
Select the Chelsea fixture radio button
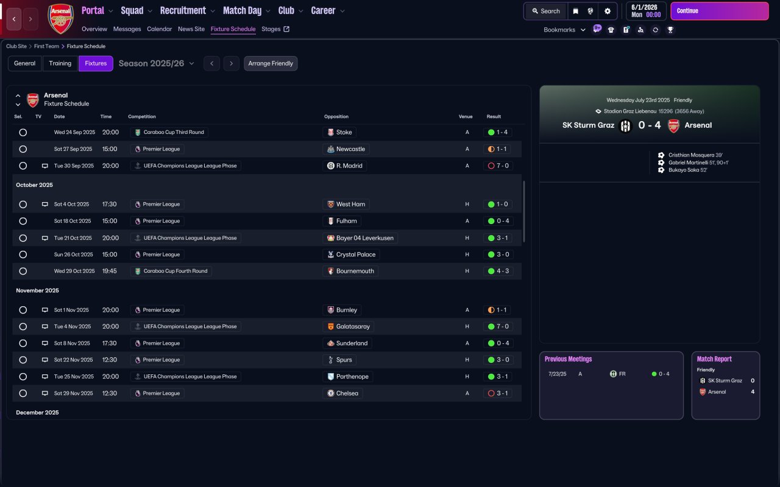pos(23,393)
